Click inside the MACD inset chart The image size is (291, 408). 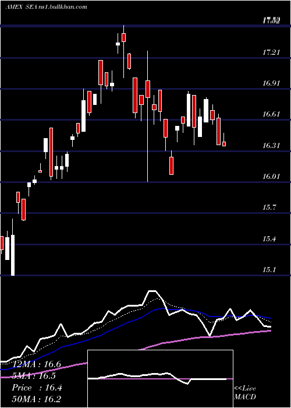click(x=160, y=379)
